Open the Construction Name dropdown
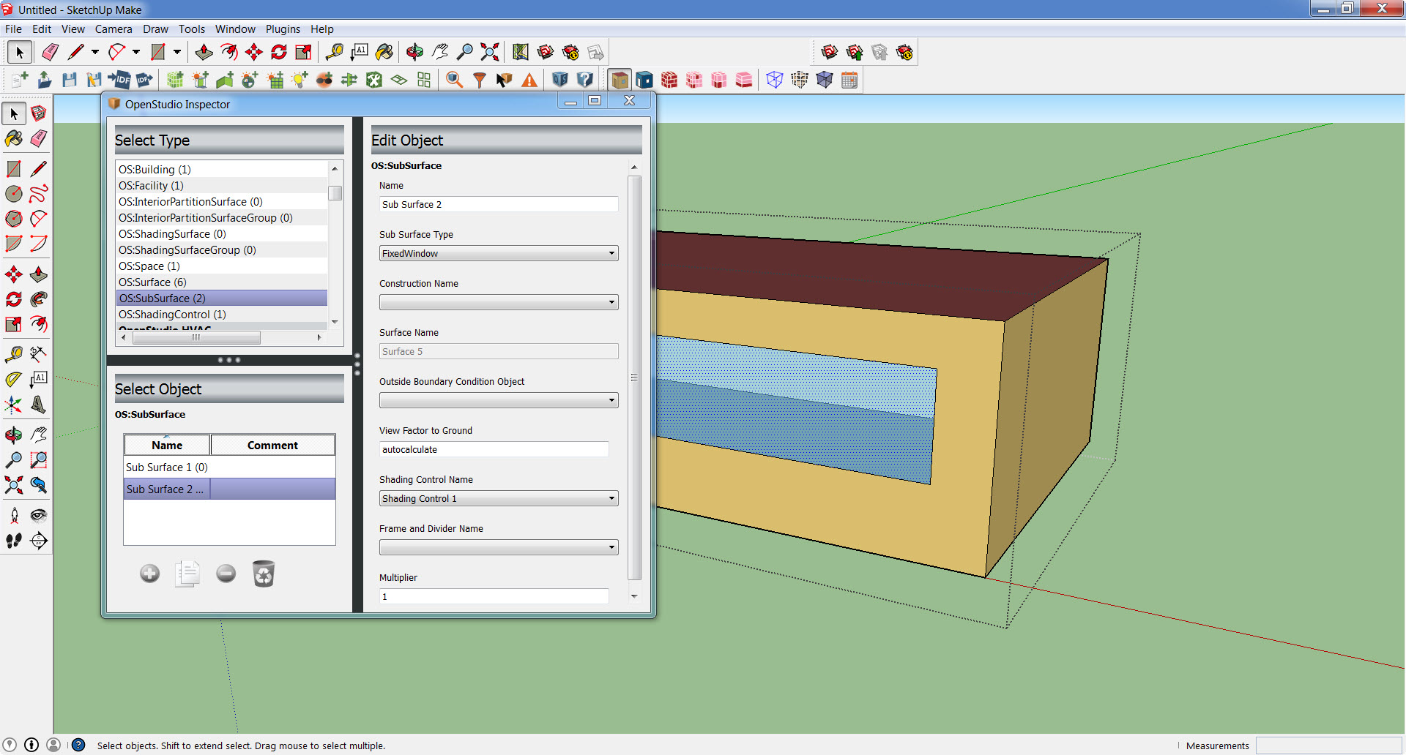The width and height of the screenshot is (1406, 755). [x=611, y=301]
